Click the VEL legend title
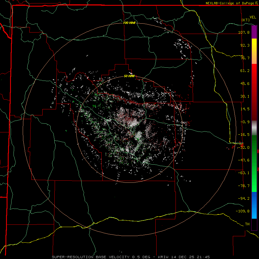259x259 pixels. pyautogui.click(x=253, y=17)
